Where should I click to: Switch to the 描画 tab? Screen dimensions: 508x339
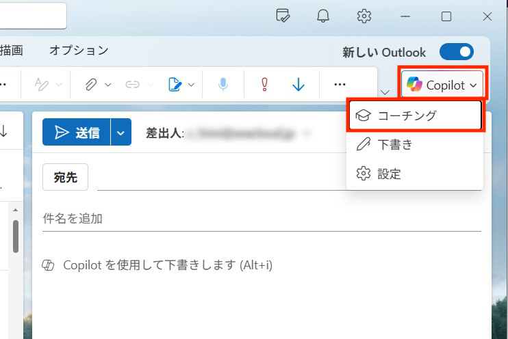(12, 50)
